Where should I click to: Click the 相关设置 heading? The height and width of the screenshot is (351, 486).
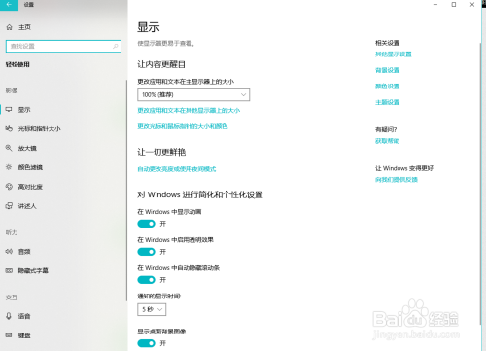pos(387,43)
